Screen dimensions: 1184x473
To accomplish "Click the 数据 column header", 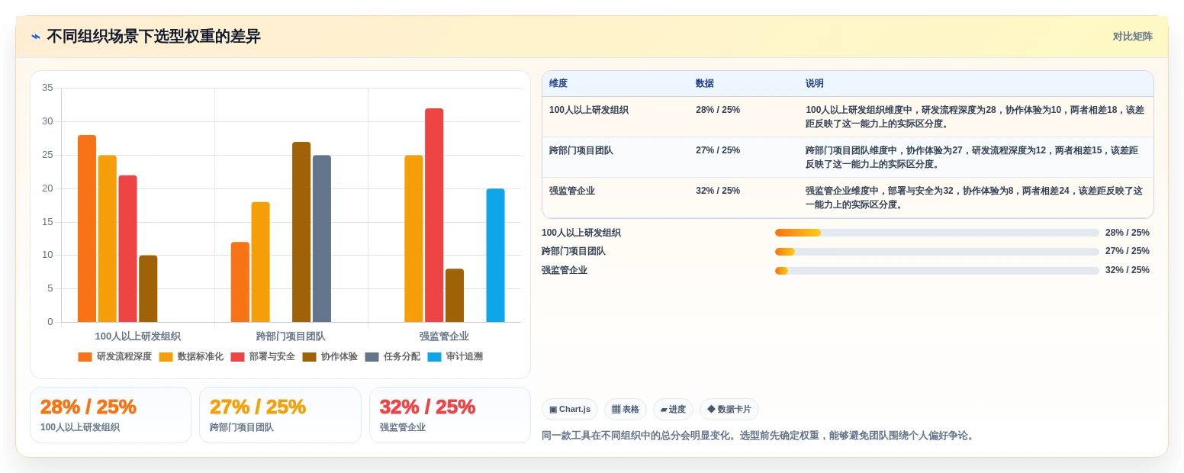I will coord(705,84).
